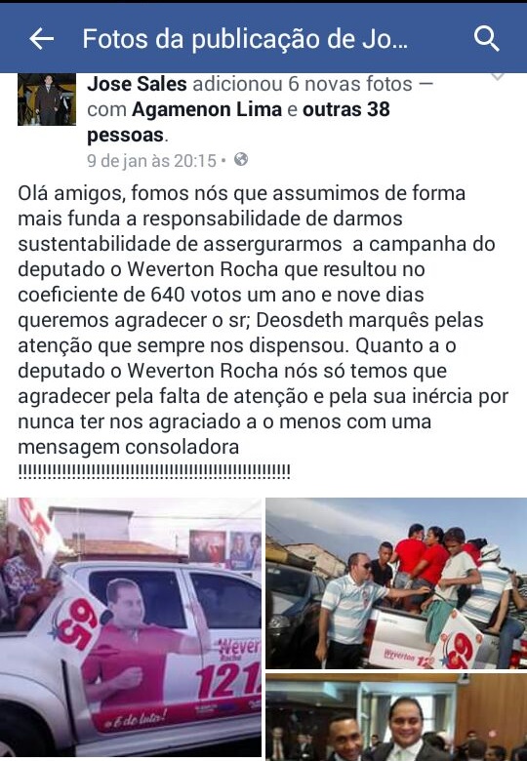Click the 9 de jan às 20:15 timestamp
The height and width of the screenshot is (761, 527).
(151, 161)
